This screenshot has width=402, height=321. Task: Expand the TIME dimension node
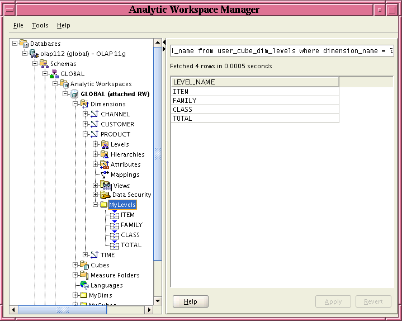click(86, 255)
